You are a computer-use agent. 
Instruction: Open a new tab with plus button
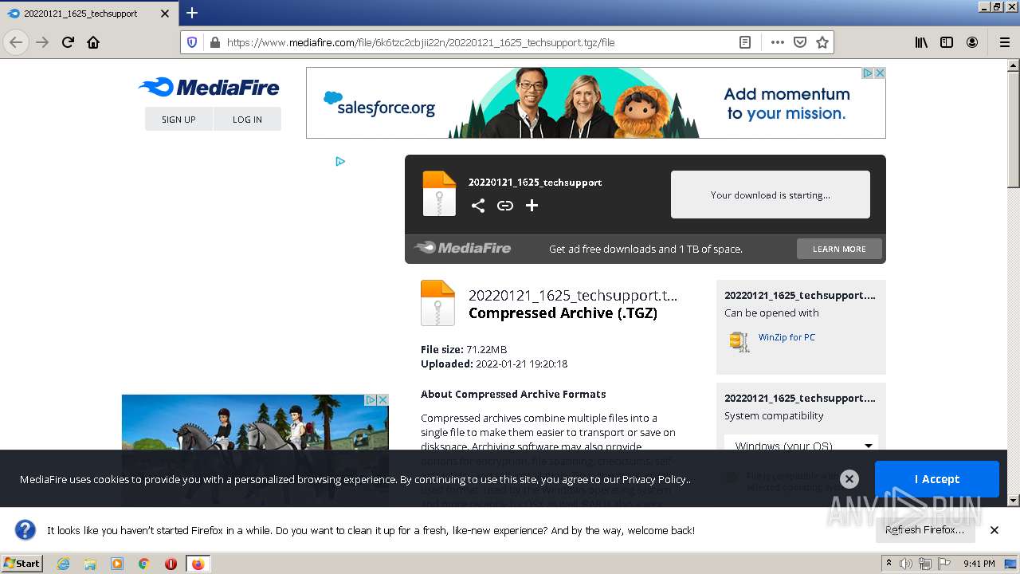tap(192, 13)
